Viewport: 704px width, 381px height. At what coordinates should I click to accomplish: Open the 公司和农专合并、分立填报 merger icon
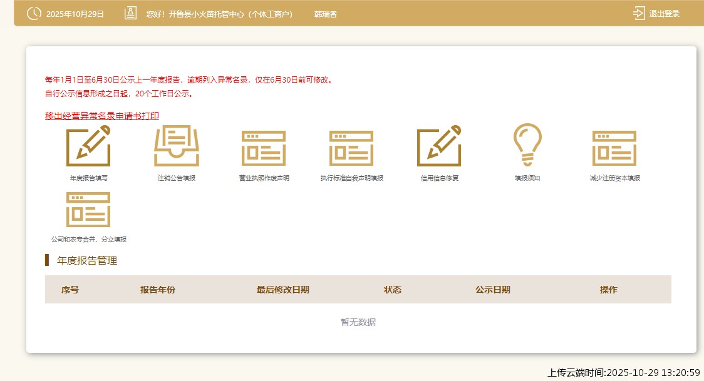[x=88, y=210]
